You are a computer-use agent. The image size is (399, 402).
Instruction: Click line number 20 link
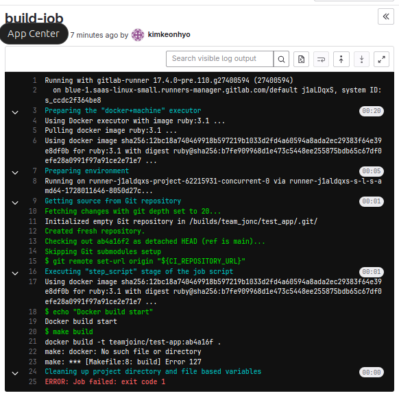(33, 331)
